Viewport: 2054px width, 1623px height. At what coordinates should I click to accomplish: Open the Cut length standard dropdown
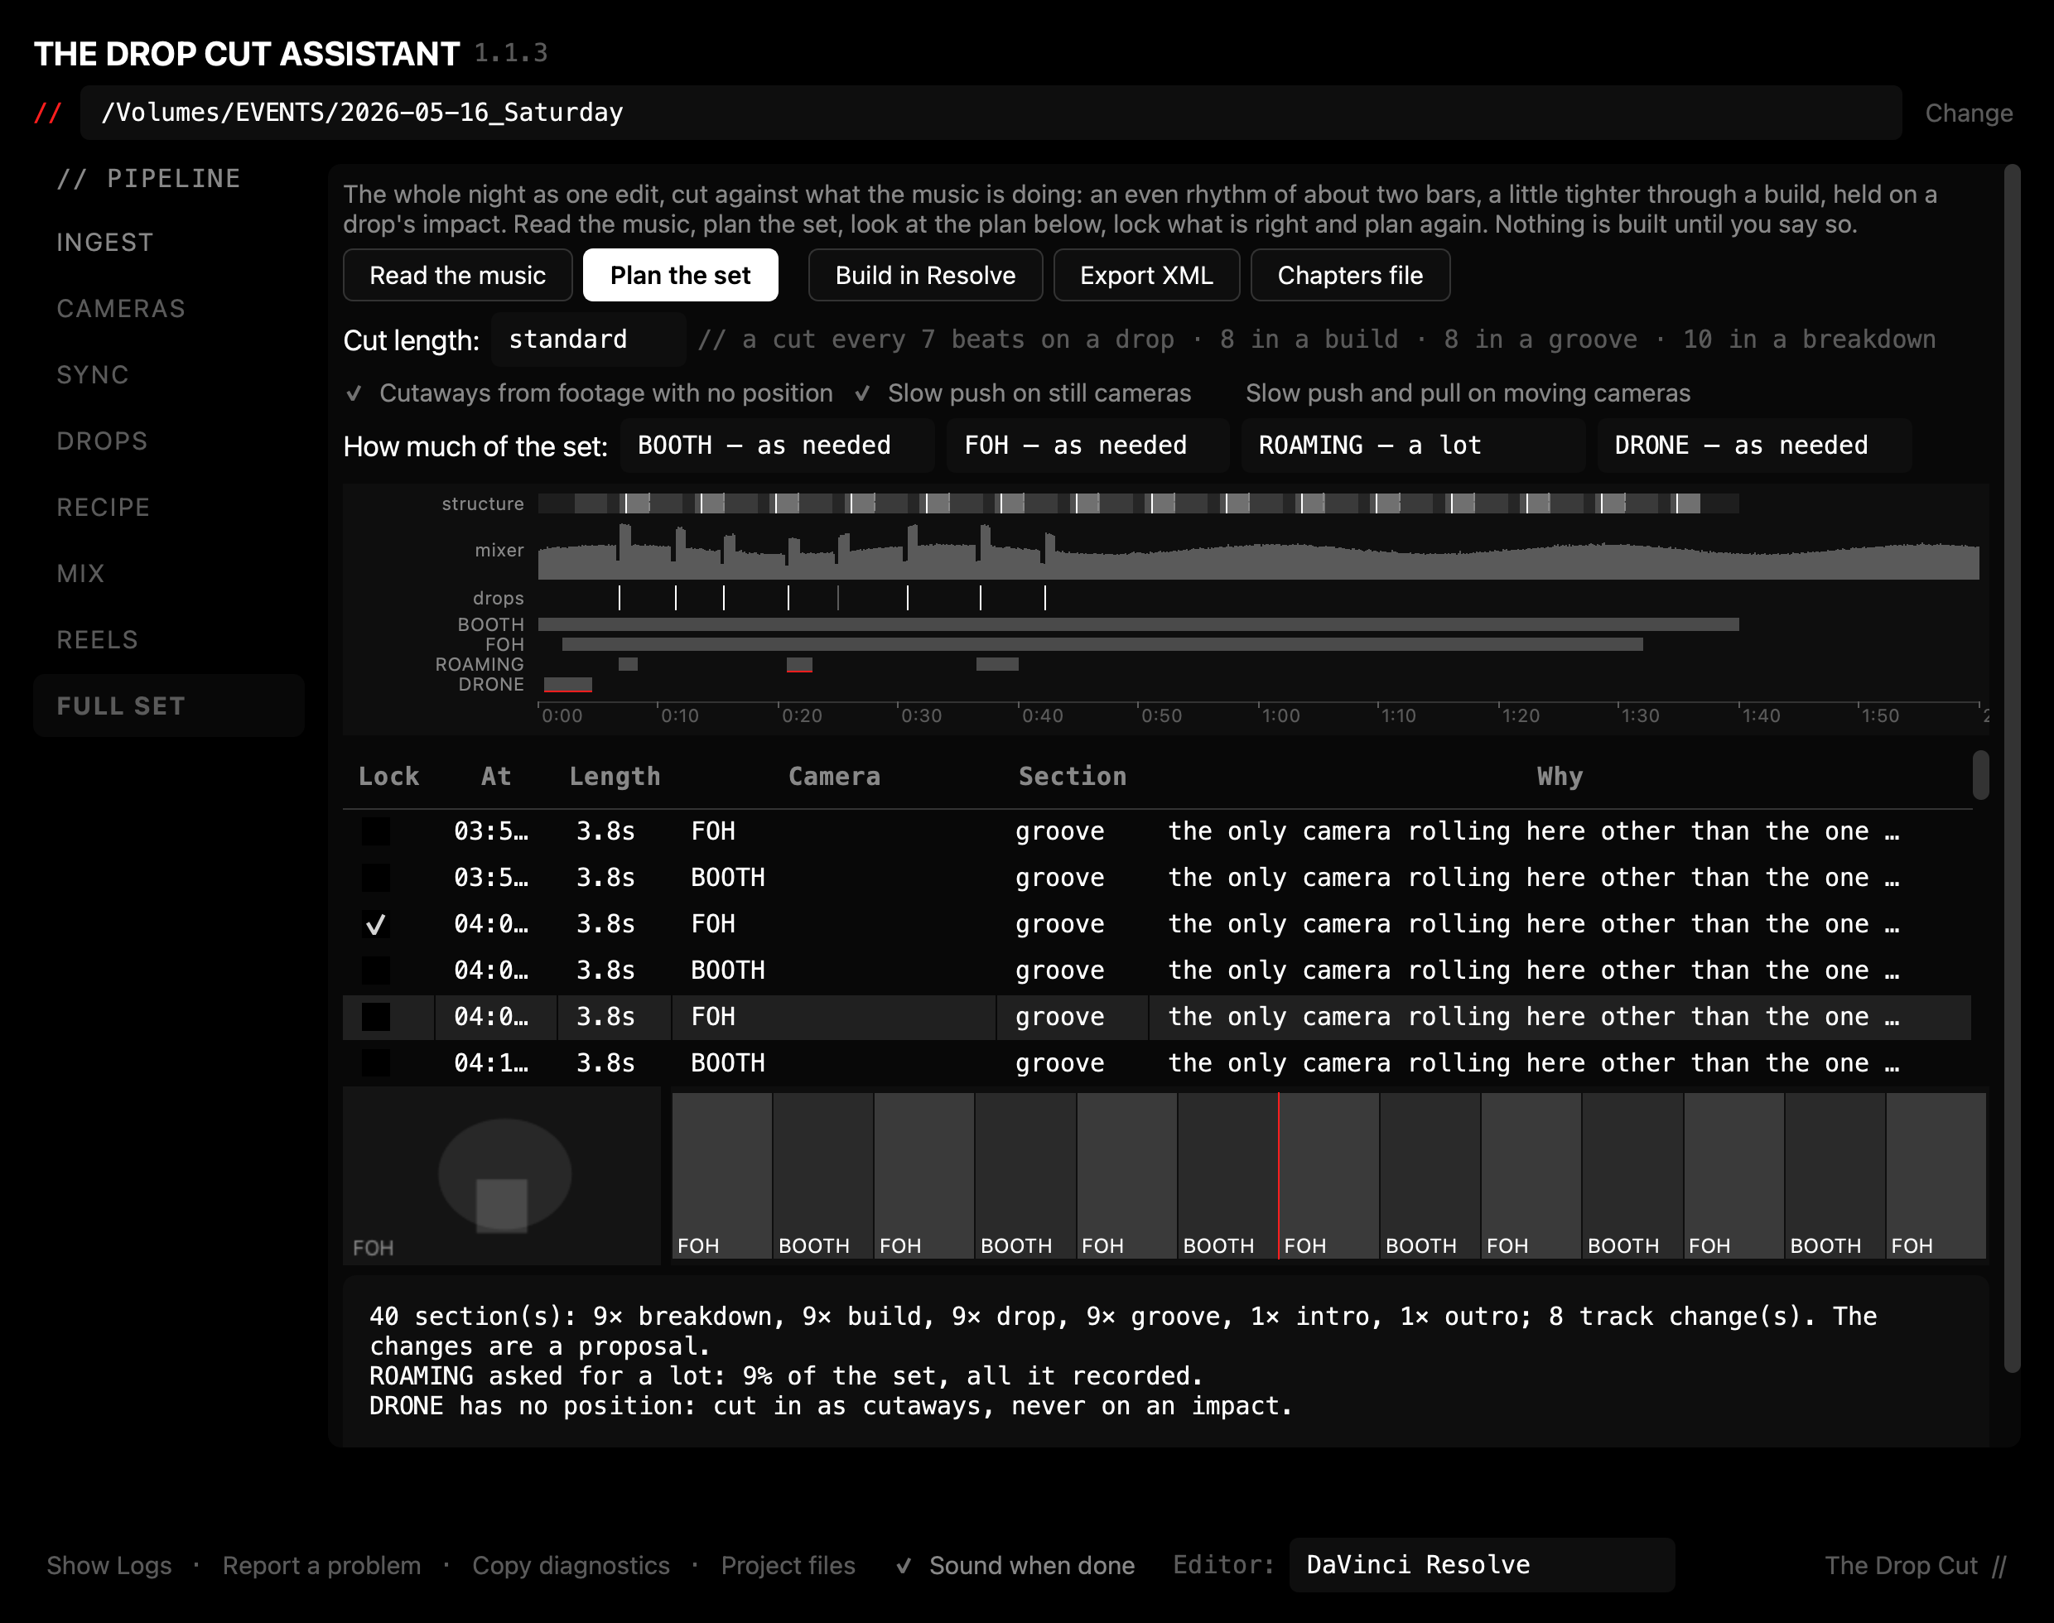[x=588, y=340]
